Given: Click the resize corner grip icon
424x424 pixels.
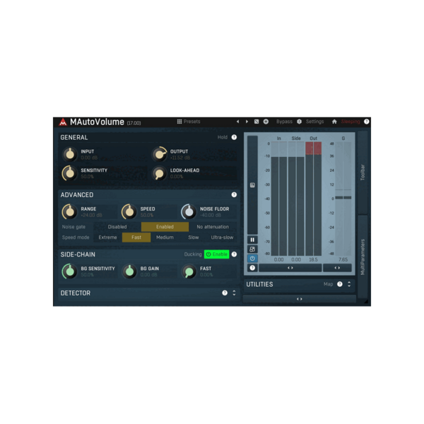Looking at the screenshot, I should pos(366,301).
